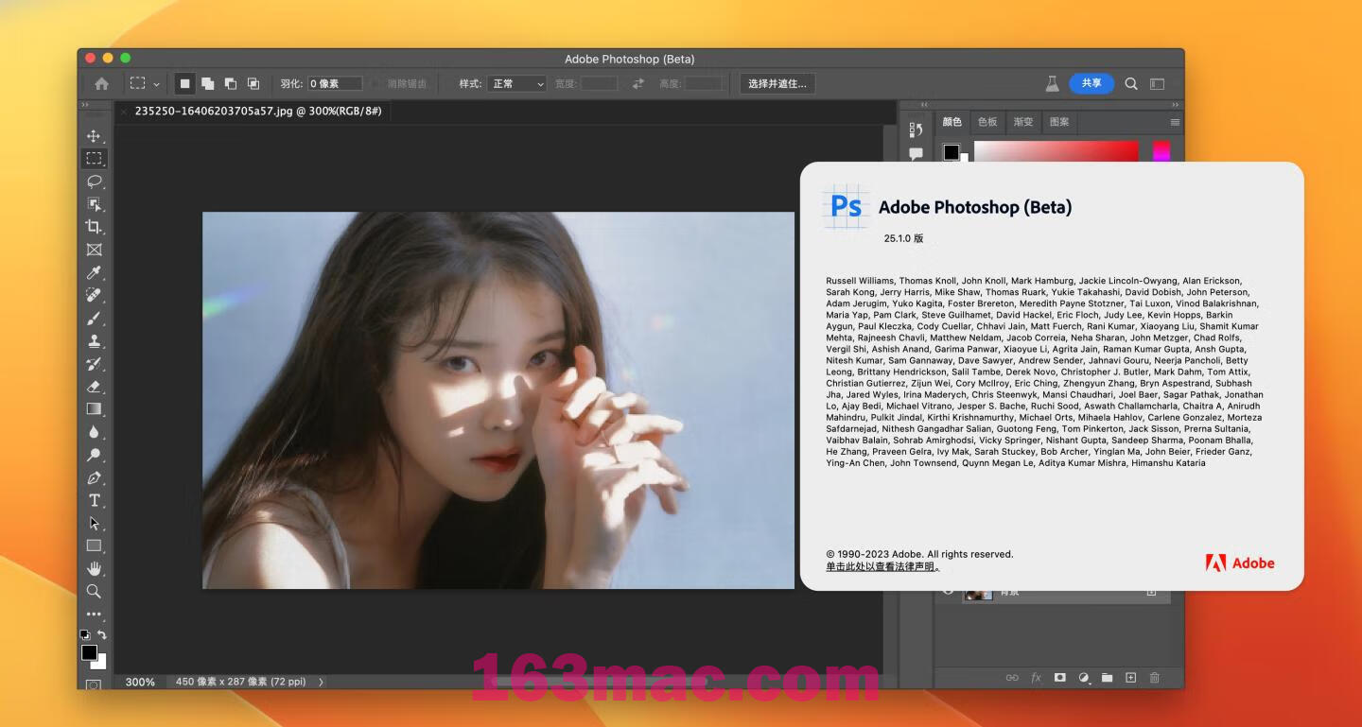Select the document tab 235250-16406203705a57.jpg
Screen dimensions: 1362x727
click(x=258, y=111)
